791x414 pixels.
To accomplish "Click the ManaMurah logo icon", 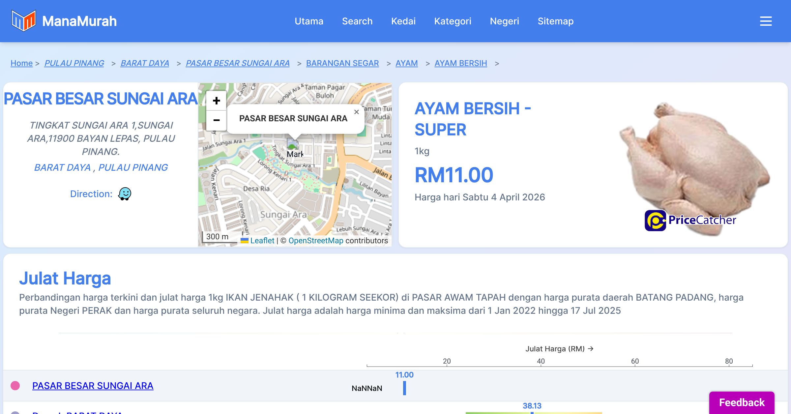I will [23, 21].
